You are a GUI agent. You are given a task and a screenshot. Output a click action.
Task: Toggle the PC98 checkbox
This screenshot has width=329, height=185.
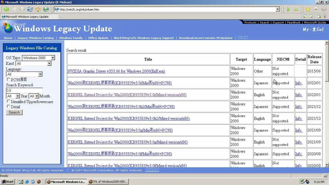[x=8, y=80]
